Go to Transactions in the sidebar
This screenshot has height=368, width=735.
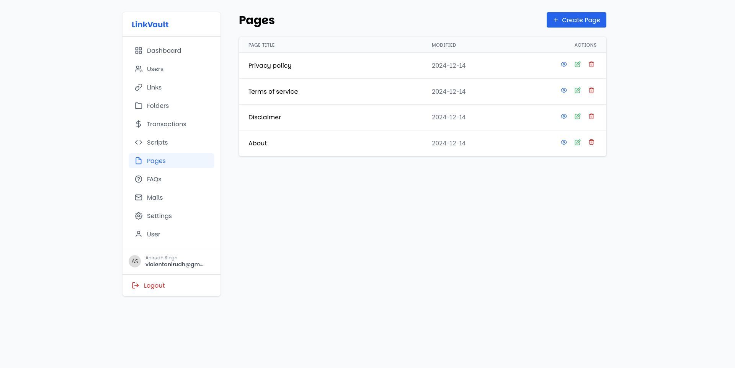coord(166,124)
